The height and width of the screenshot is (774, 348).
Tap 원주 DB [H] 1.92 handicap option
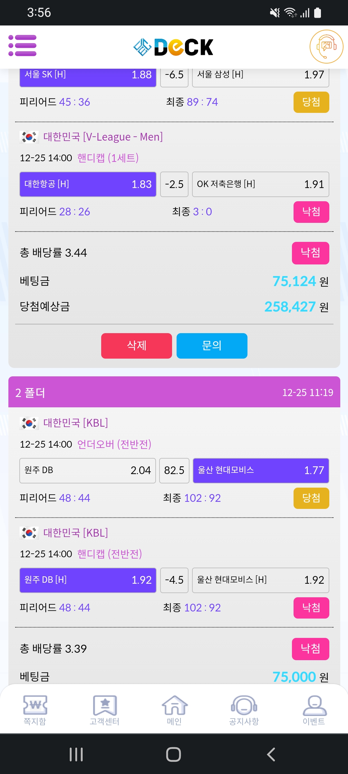click(x=88, y=580)
